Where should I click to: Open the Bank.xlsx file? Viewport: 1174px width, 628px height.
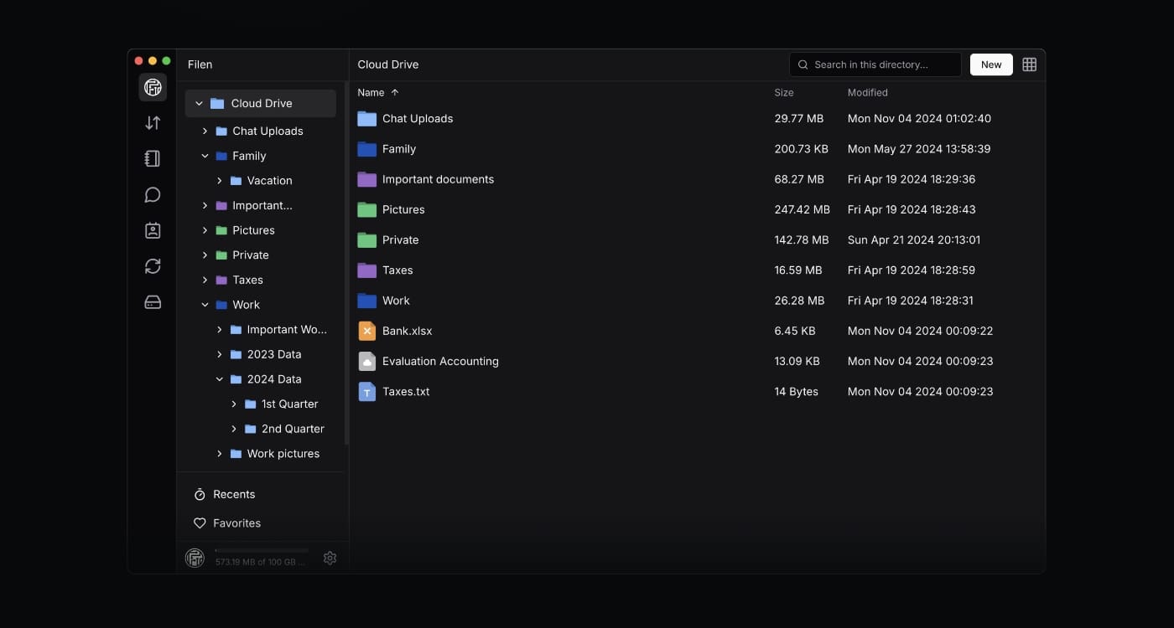[407, 331]
